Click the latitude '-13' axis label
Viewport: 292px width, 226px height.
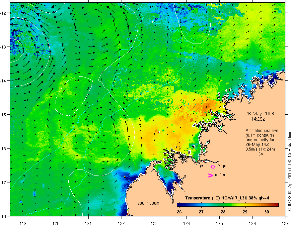click(x=4, y=47)
